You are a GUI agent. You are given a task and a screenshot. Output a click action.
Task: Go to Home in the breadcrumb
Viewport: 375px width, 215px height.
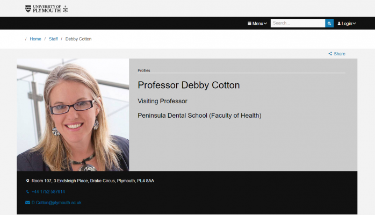35,39
